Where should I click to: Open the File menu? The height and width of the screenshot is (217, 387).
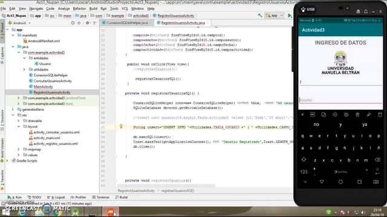tap(3, 8)
